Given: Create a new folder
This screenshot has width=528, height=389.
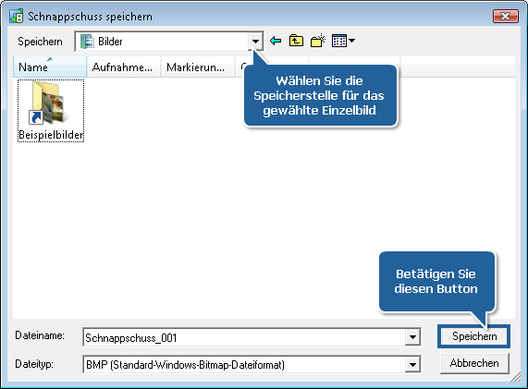Looking at the screenshot, I should [317, 41].
